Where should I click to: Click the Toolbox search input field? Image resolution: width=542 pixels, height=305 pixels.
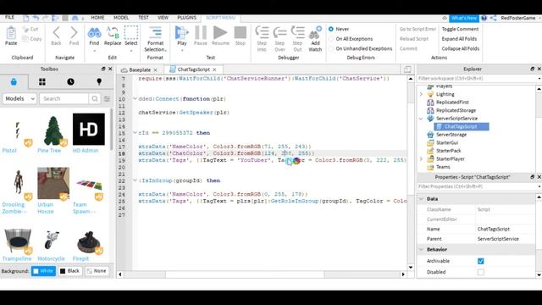point(64,99)
